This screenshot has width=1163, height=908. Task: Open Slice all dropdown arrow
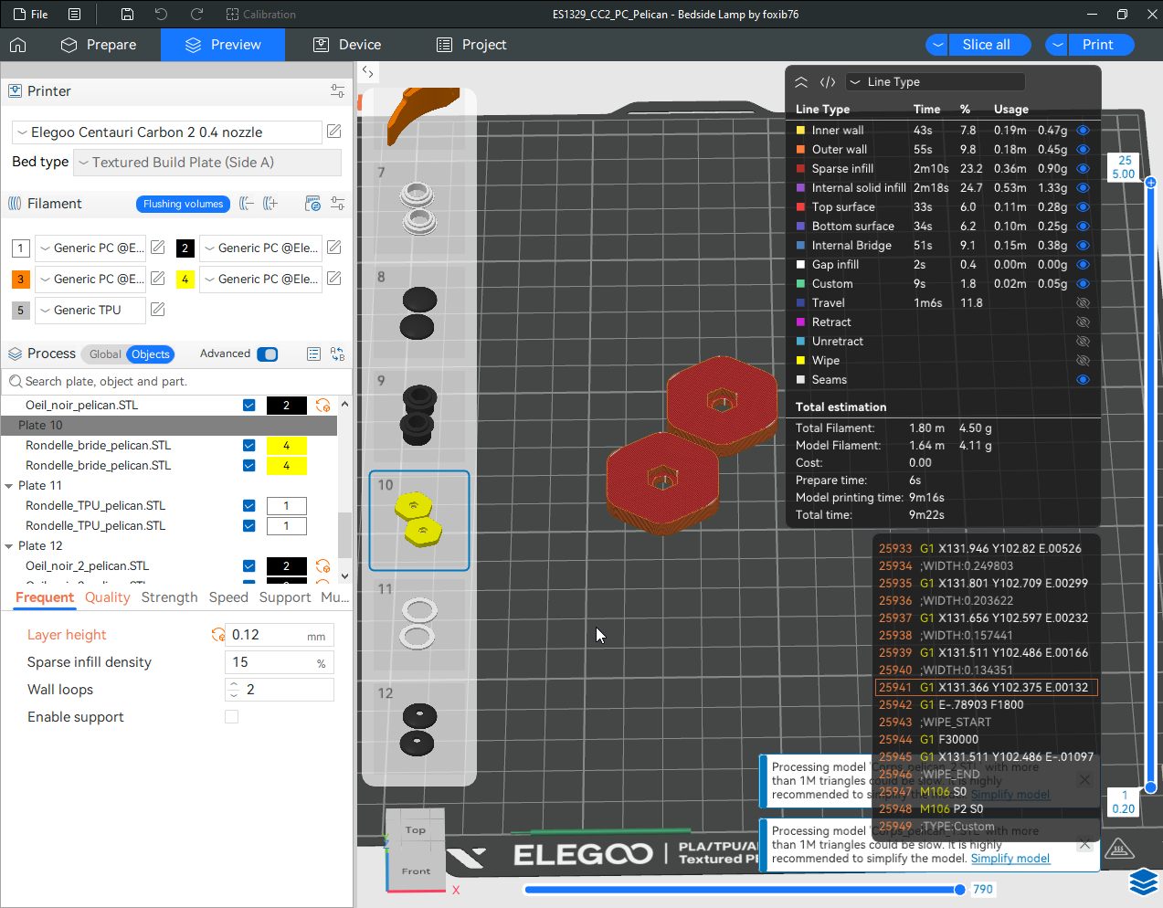click(x=936, y=45)
